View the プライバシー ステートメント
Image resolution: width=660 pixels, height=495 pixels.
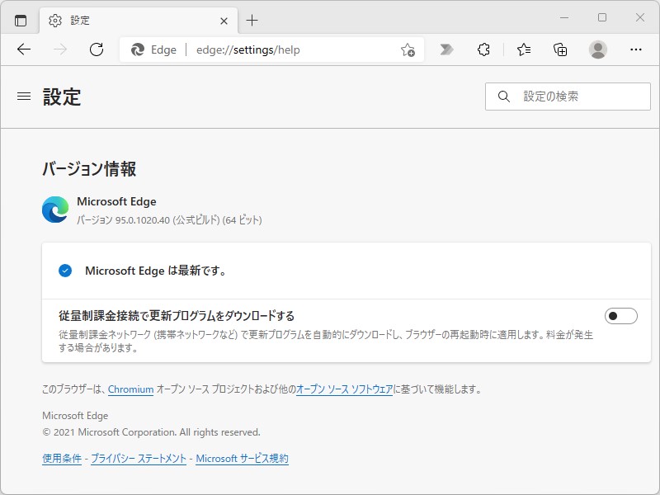pos(137,458)
